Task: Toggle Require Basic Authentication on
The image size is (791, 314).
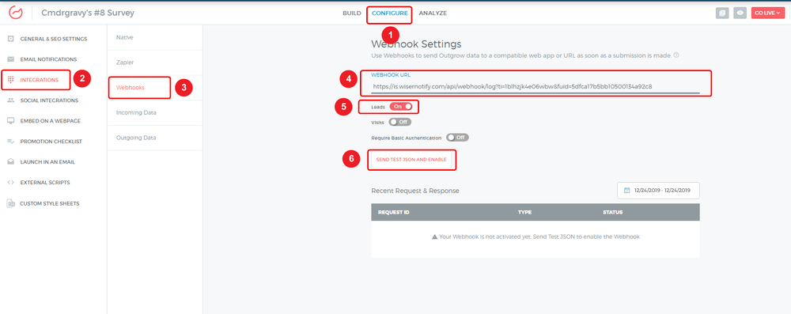Action: pyautogui.click(x=457, y=138)
